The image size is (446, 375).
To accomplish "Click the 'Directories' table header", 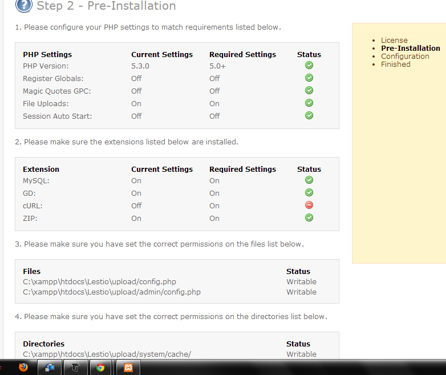I will click(44, 344).
